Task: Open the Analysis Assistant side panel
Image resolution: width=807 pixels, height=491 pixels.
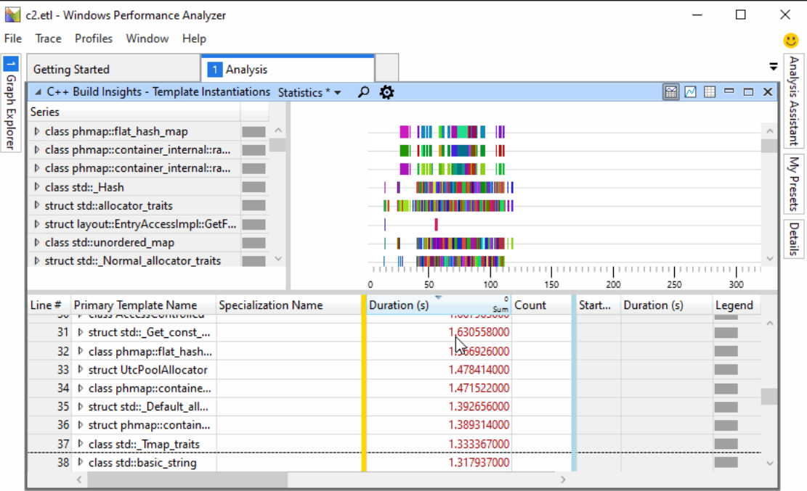Action: click(794, 101)
